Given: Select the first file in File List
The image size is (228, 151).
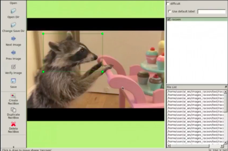Looking at the screenshot, I should (x=195, y=91).
